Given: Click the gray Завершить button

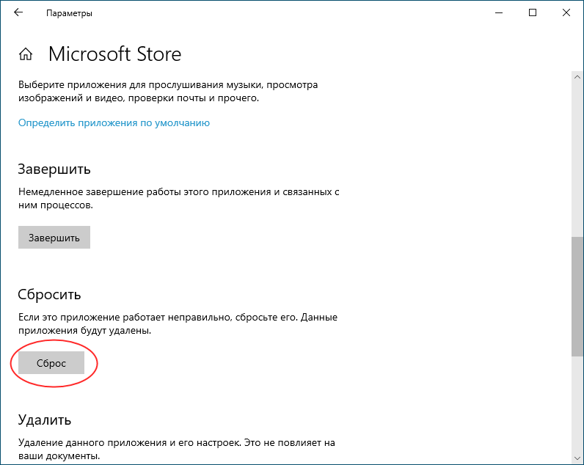Looking at the screenshot, I should click(54, 237).
